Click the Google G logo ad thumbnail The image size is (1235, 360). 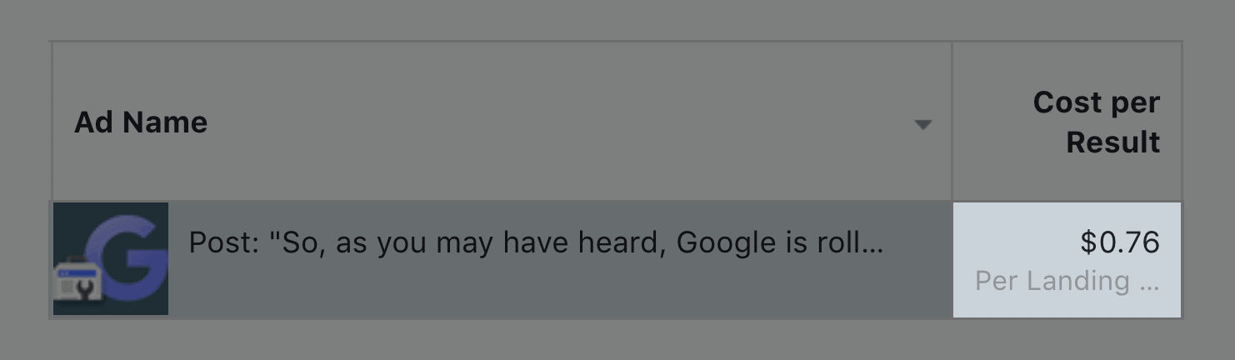111,258
